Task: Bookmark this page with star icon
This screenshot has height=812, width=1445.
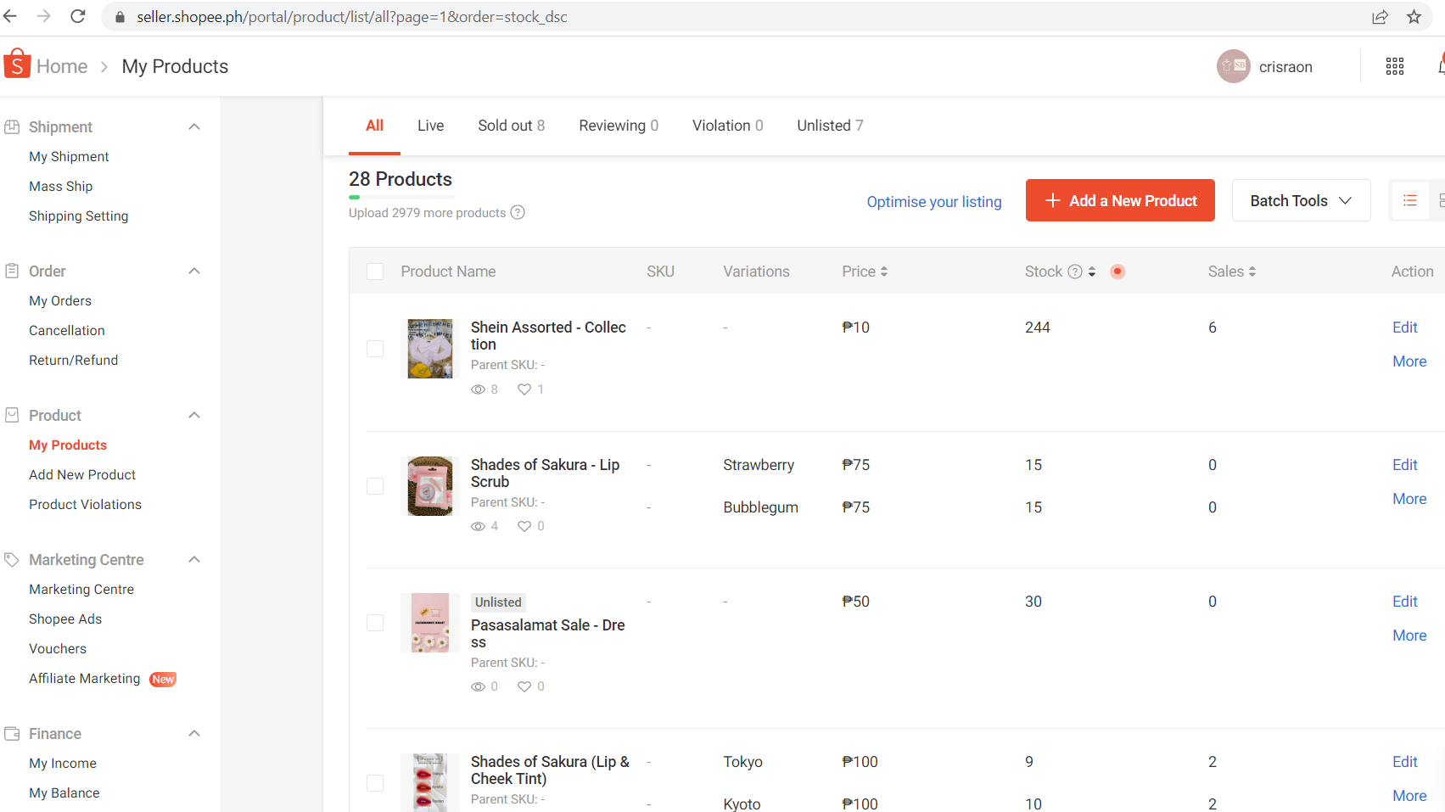Action: click(x=1414, y=17)
